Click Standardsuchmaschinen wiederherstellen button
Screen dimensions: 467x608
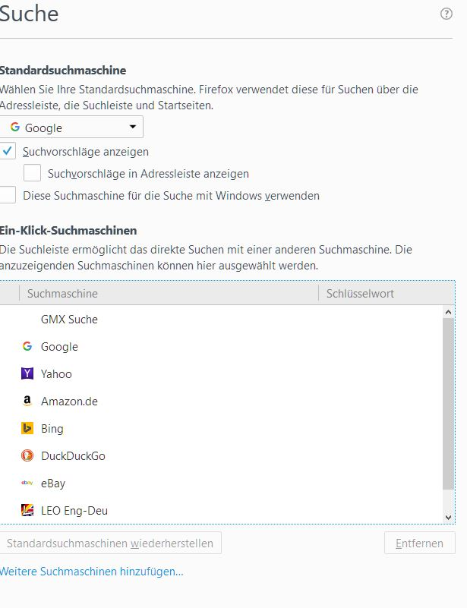click(110, 543)
